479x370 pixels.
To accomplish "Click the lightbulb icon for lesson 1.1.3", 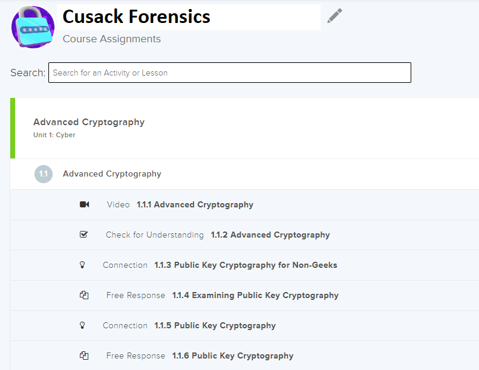I will click(83, 265).
